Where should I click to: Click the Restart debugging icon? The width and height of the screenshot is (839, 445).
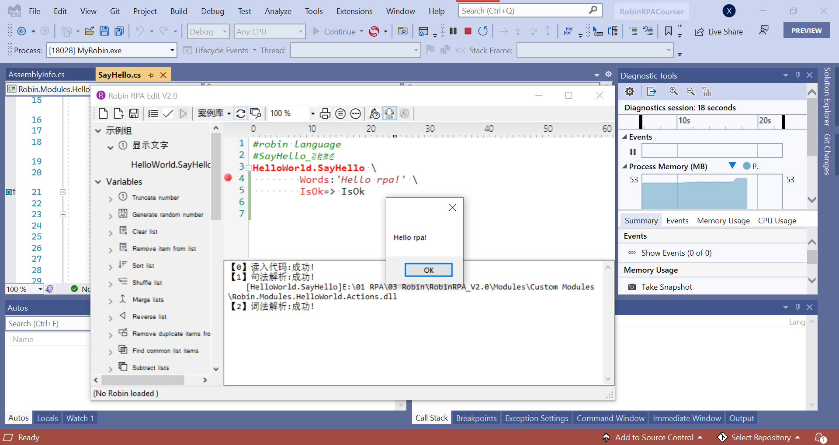click(x=483, y=31)
